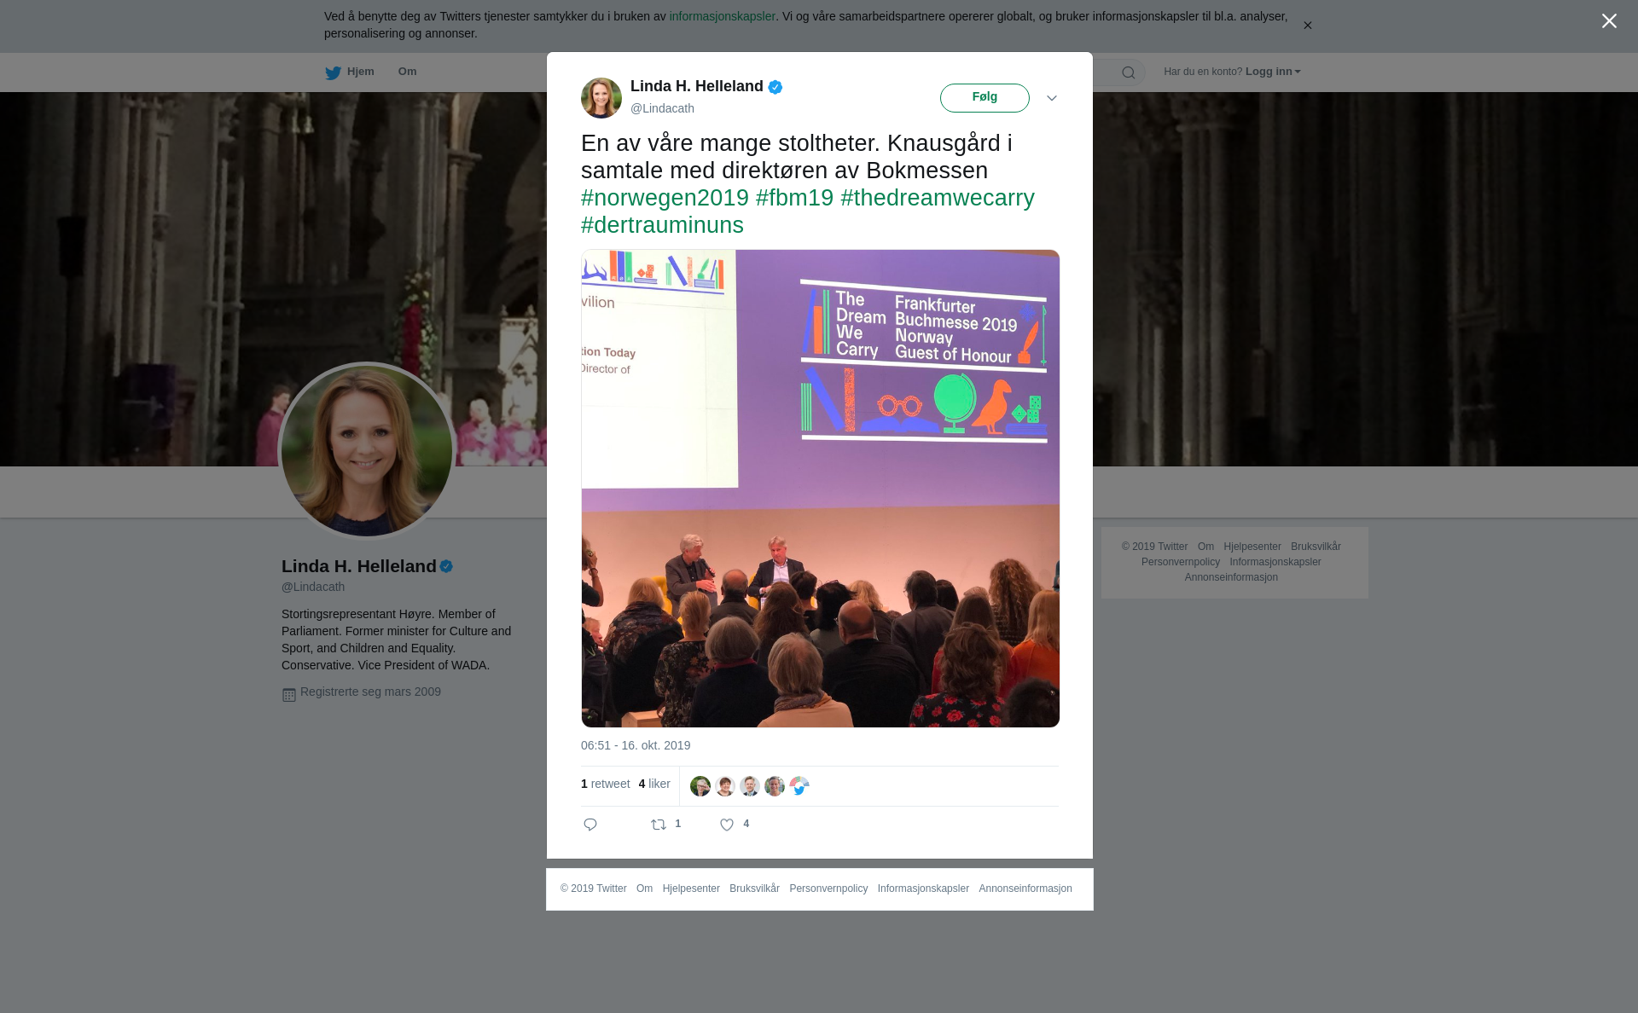This screenshot has height=1013, width=1638.
Task: Click the search magnifier icon
Action: [x=1129, y=72]
